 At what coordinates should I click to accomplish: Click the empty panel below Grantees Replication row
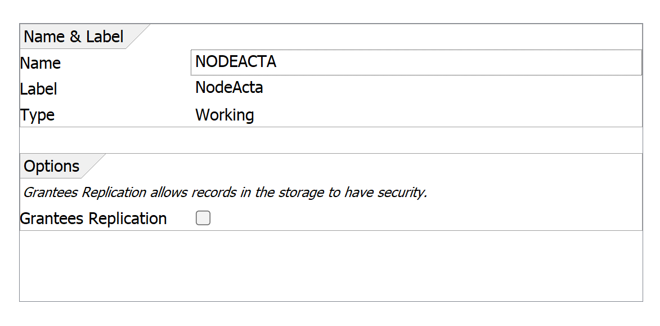click(x=331, y=266)
